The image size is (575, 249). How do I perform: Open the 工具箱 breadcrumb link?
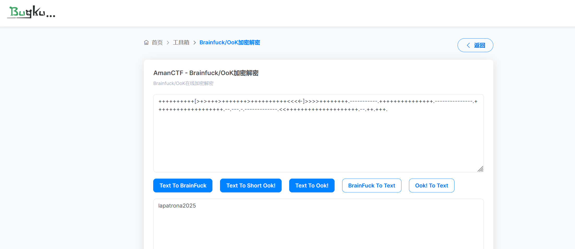point(181,42)
